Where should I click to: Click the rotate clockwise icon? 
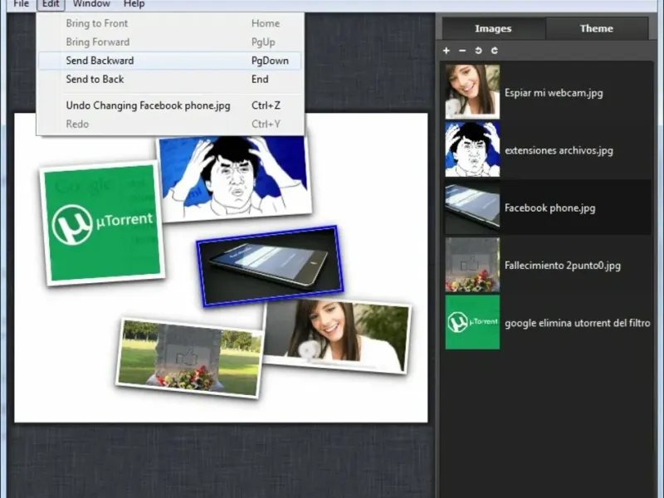(495, 51)
